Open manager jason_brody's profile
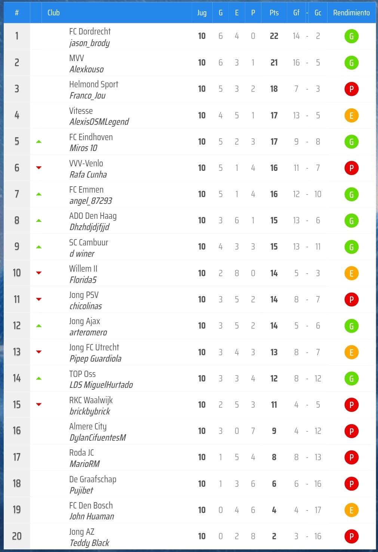The width and height of the screenshot is (378, 552). (x=89, y=43)
